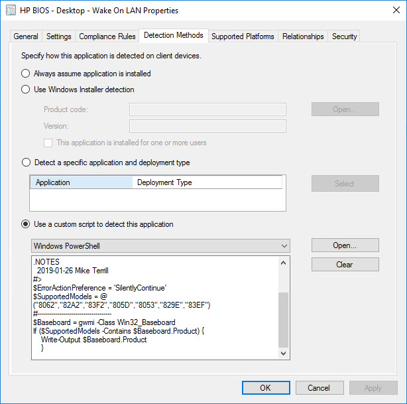Click the dialog title bar application icon
The width and height of the screenshot is (407, 404).
pyautogui.click(x=10, y=11)
